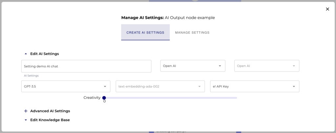Image resolution: width=336 pixels, height=133 pixels.
Task: Click the greyed-out Open AI dropdown
Action: [x=267, y=66]
